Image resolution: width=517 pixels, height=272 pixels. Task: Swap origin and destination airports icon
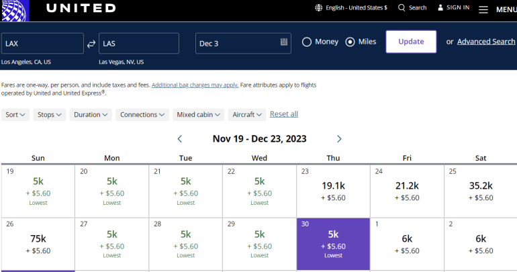91,43
